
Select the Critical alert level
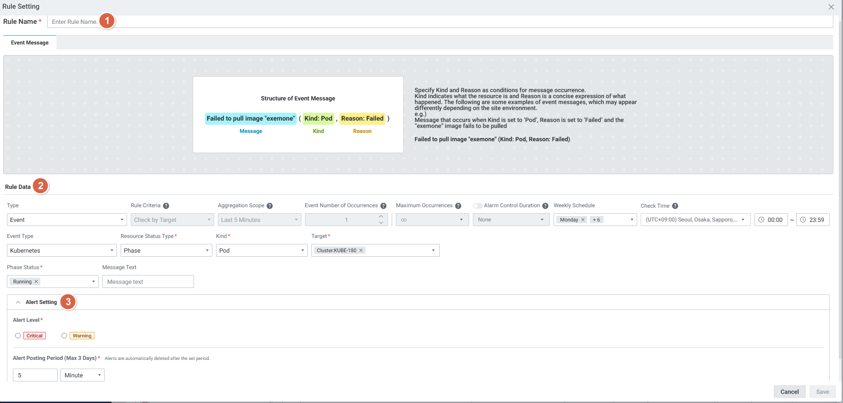pos(18,336)
